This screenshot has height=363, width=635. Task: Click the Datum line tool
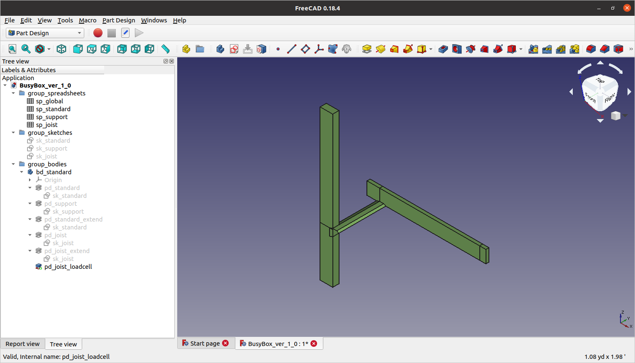click(292, 49)
